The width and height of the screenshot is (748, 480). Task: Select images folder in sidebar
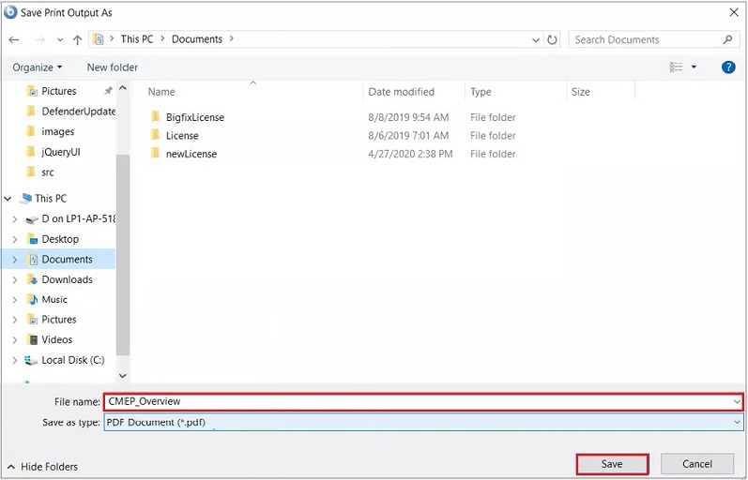click(x=50, y=131)
